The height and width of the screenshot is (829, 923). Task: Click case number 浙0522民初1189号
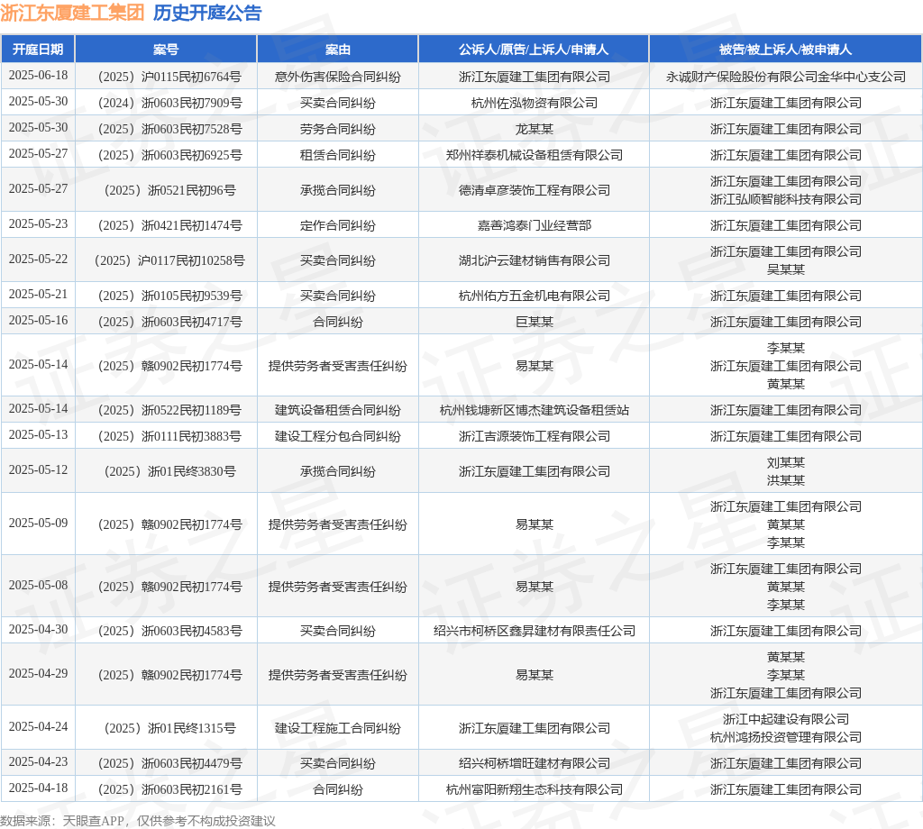(x=169, y=410)
